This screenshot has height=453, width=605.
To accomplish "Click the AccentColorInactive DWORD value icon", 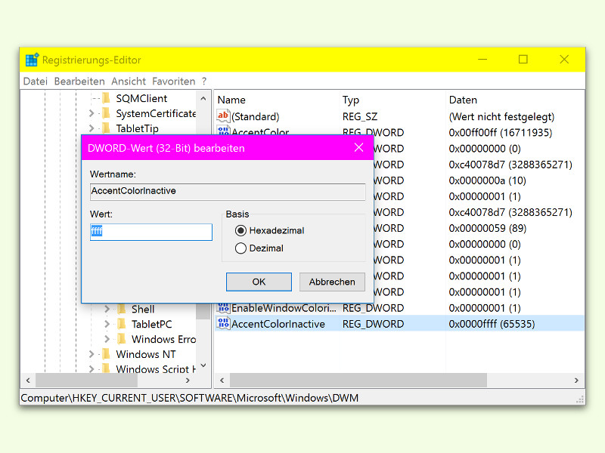I will (223, 324).
